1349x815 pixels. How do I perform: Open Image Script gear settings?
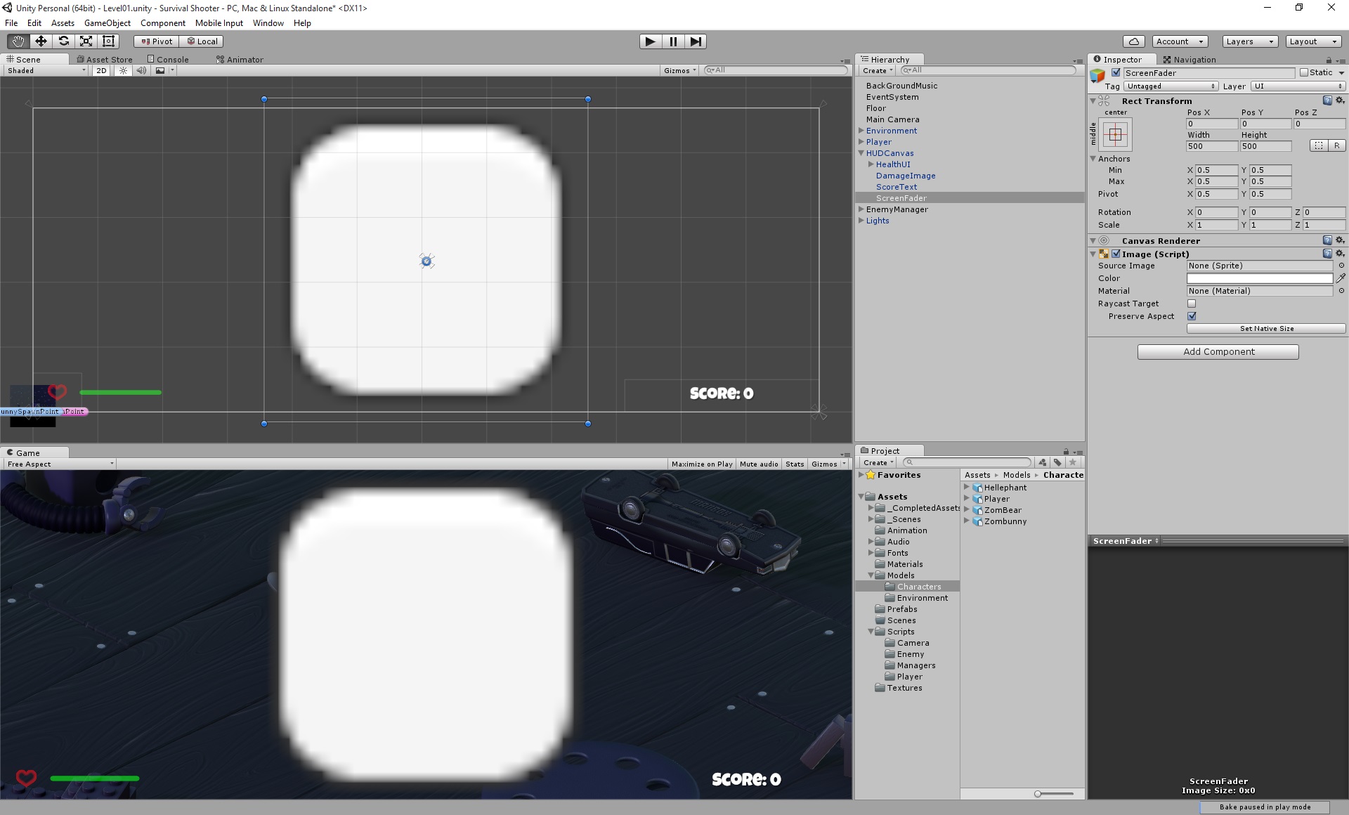(x=1340, y=254)
